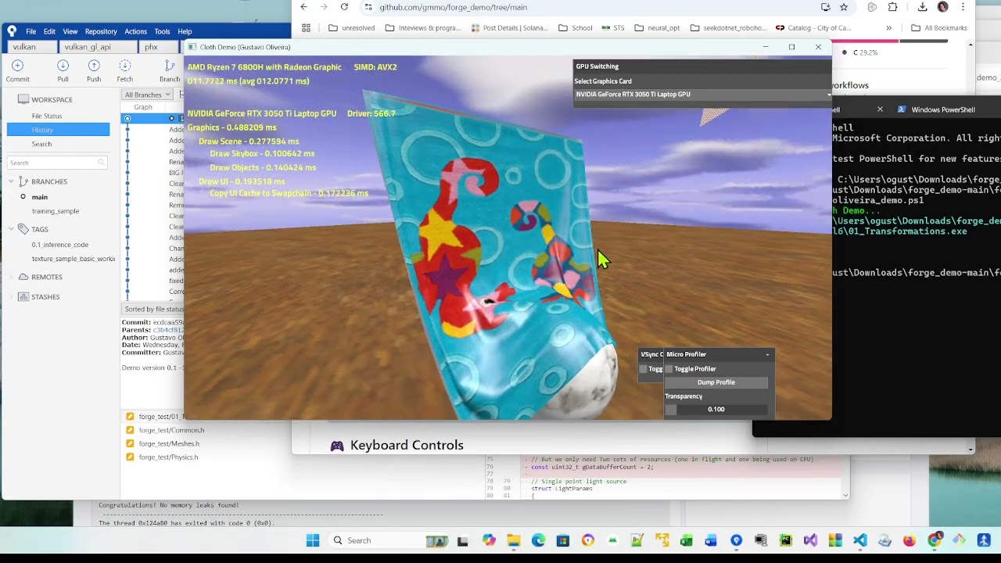Click the gamepad icon next to Keyboard Controls
This screenshot has width=1001, height=563.
[336, 445]
